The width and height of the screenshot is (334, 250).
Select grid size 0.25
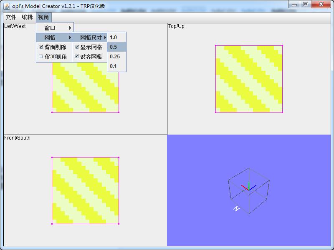[115, 57]
